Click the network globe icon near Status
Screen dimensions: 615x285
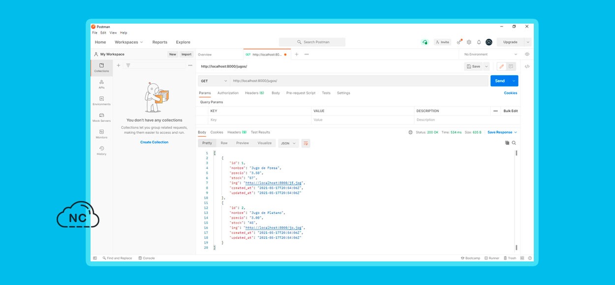coord(410,132)
